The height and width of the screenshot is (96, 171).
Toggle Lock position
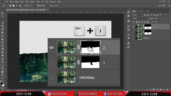pyautogui.click(x=142, y=22)
